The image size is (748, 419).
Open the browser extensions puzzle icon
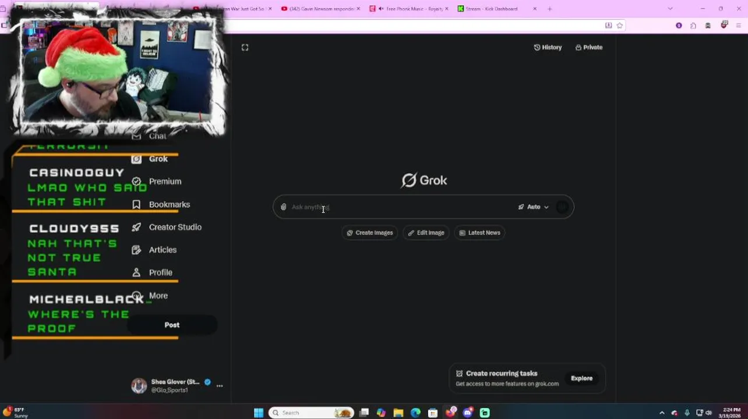pos(693,26)
